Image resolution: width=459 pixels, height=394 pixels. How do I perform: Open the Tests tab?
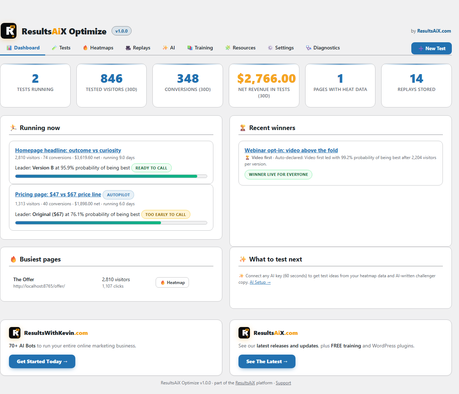point(61,48)
